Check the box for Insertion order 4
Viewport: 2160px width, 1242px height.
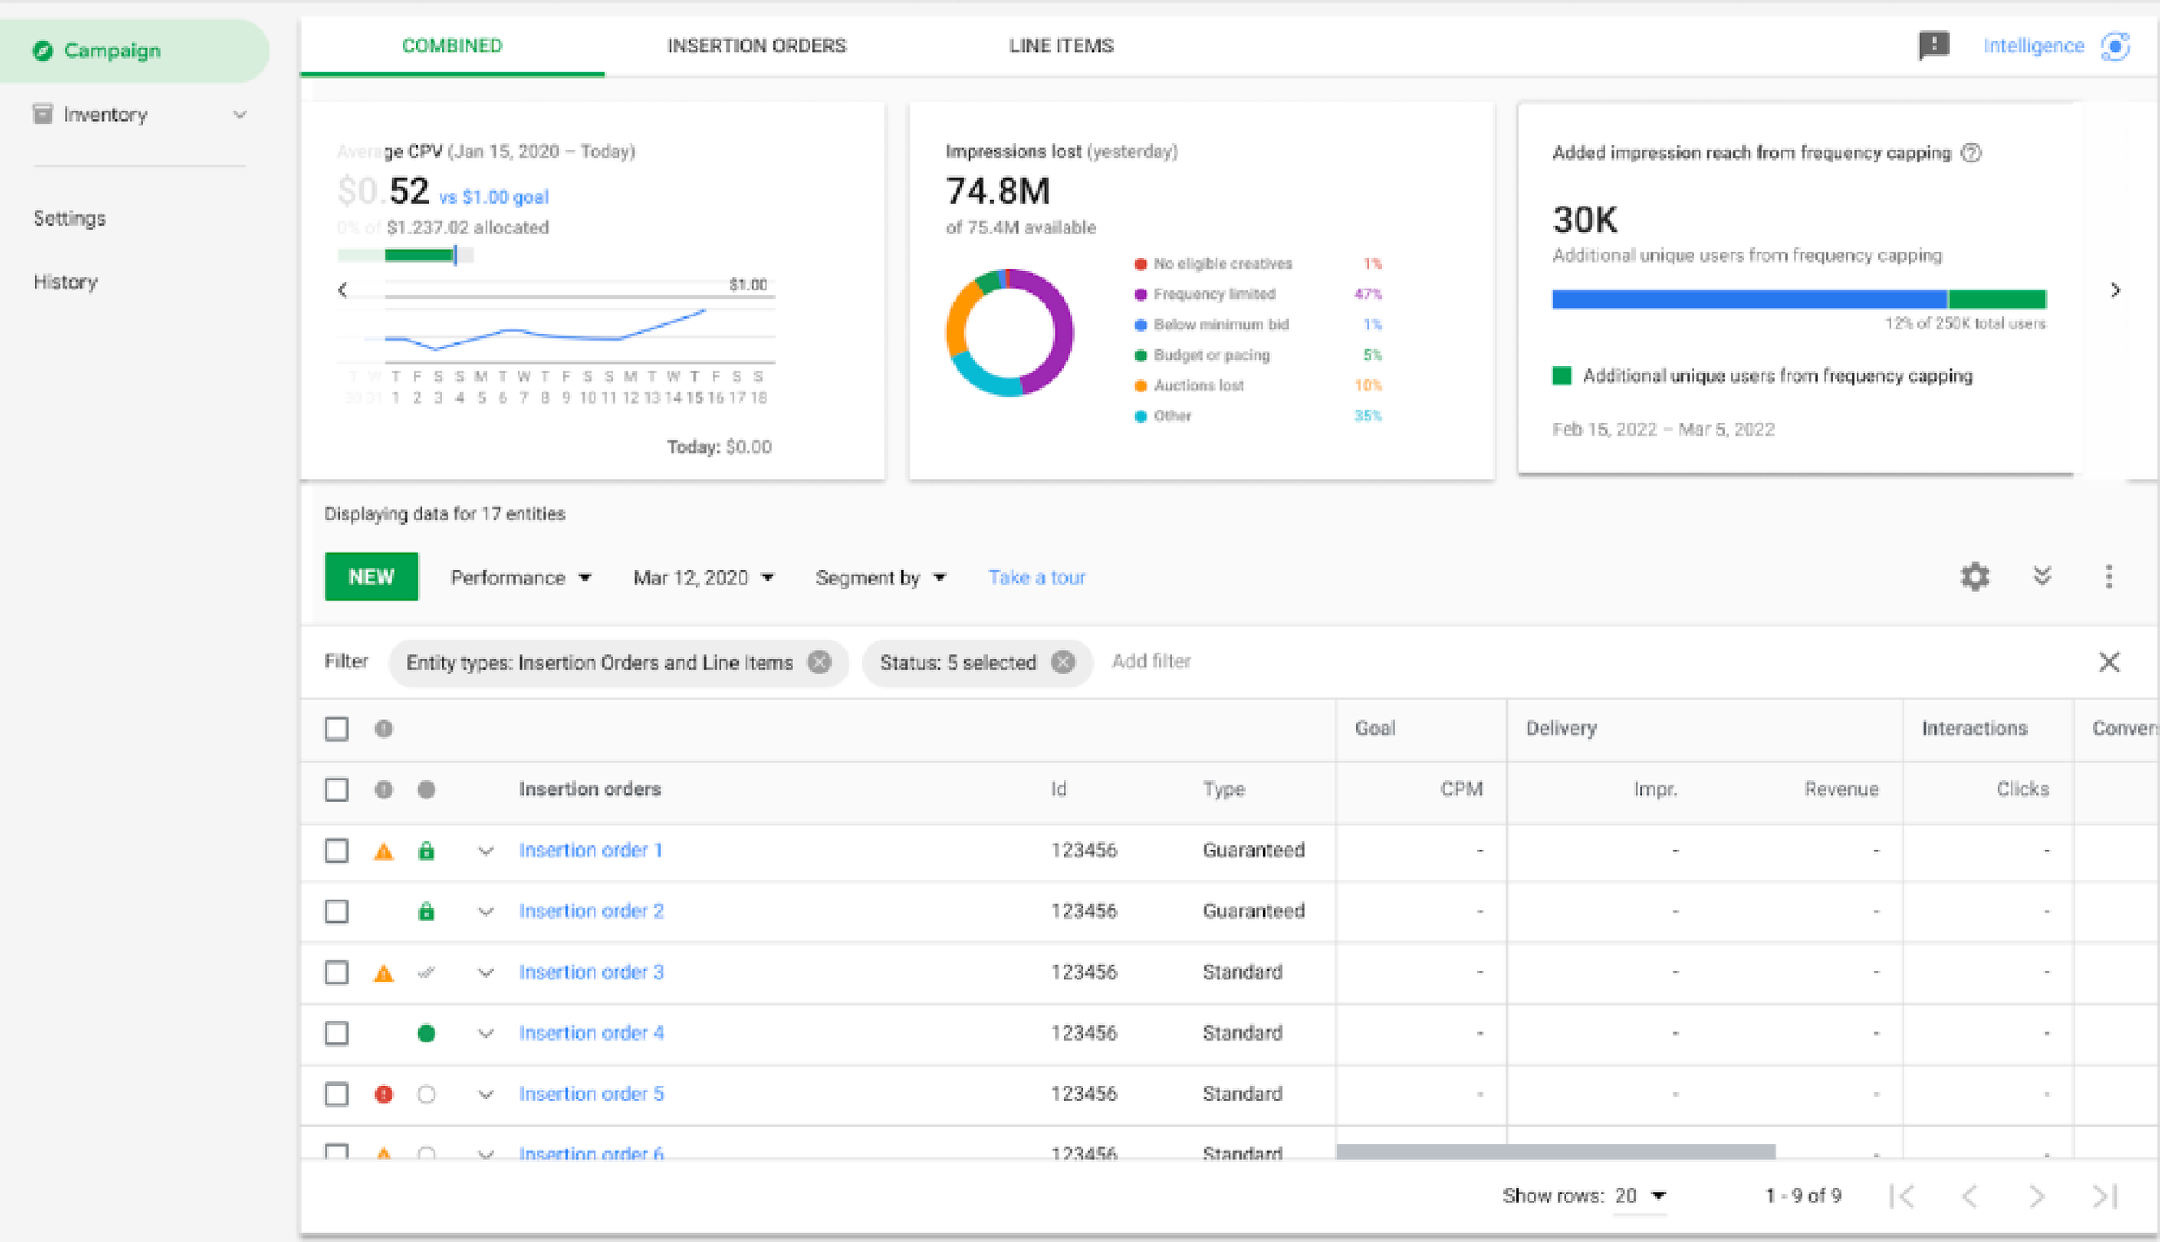click(337, 1034)
